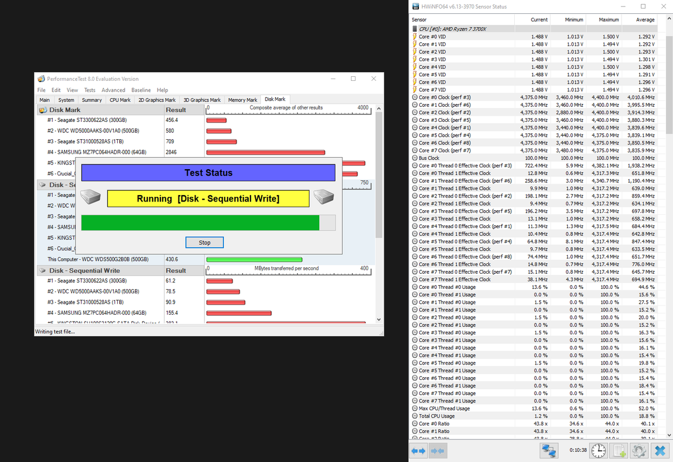Switch to the 2D Graphics Mark tab
Viewport: 673px width, 462px height.
point(156,100)
